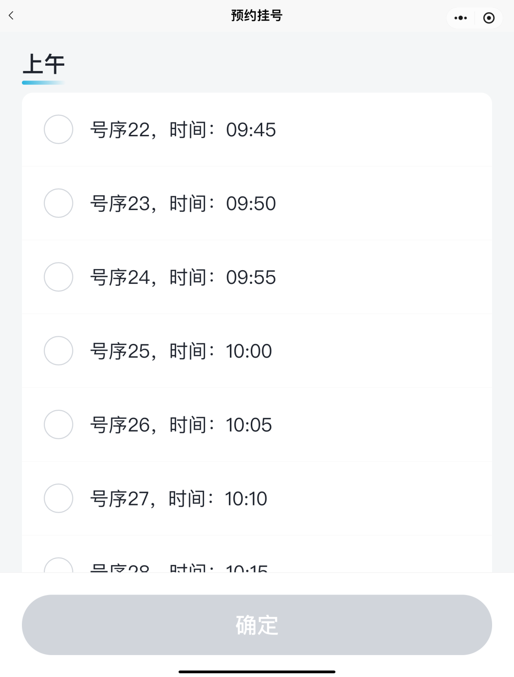The height and width of the screenshot is (677, 514).
Task: Tap the 号序25，时间：10:00 text row
Action: click(181, 351)
